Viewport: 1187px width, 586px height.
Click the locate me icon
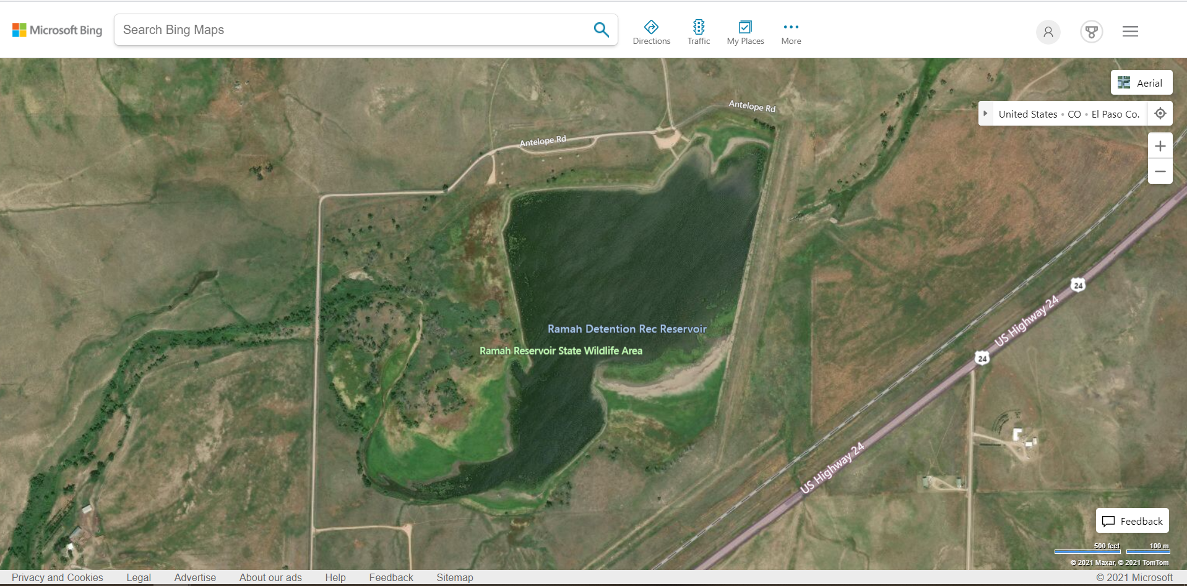pyautogui.click(x=1160, y=114)
